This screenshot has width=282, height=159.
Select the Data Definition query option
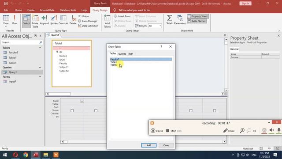(88, 26)
